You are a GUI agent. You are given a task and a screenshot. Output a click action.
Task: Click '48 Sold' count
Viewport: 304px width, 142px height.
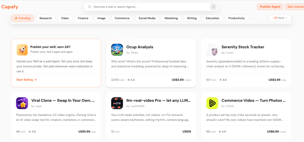(21, 132)
